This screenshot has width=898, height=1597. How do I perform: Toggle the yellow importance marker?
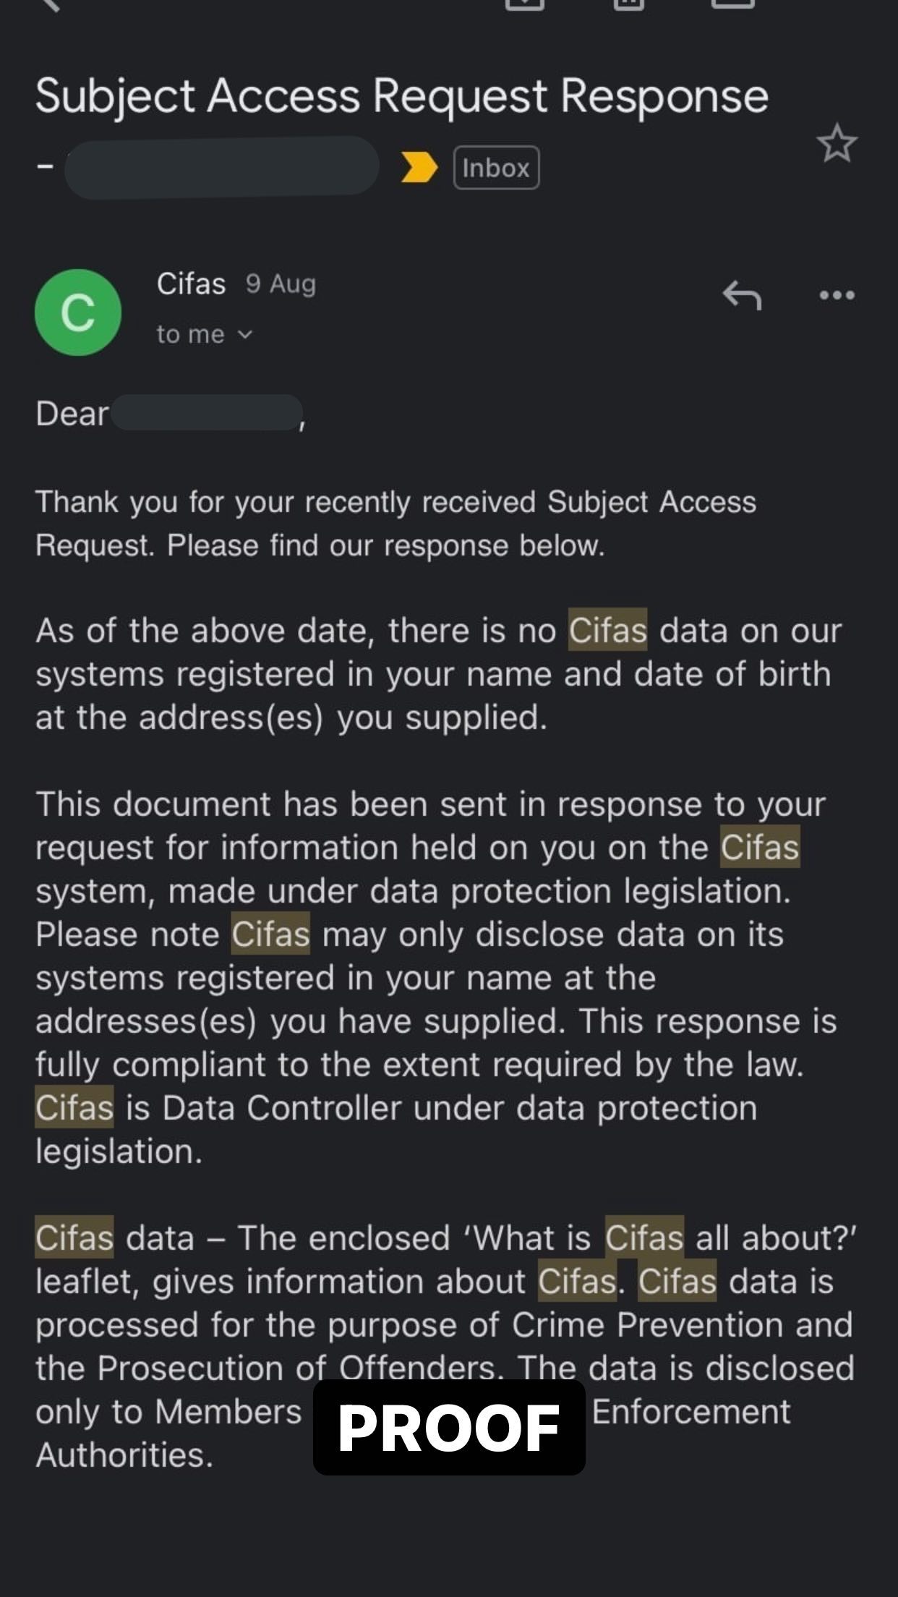click(x=419, y=168)
